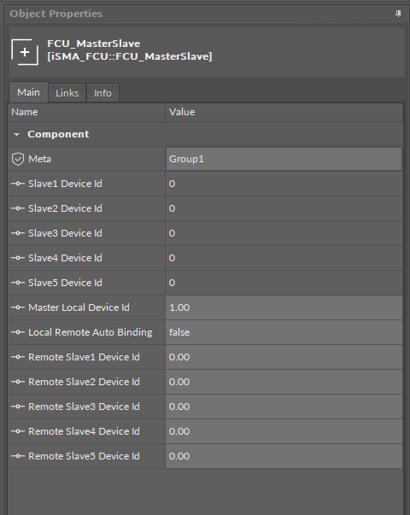This screenshot has width=410, height=515.
Task: Click the slot icon next to Slave3 Device Id
Action: (x=18, y=233)
